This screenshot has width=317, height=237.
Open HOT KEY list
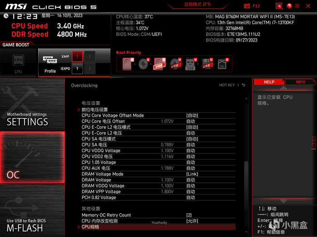(x=227, y=85)
